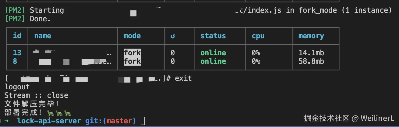Click the lock-api-server directory name
This screenshot has height=127, width=399.
[x=49, y=121]
